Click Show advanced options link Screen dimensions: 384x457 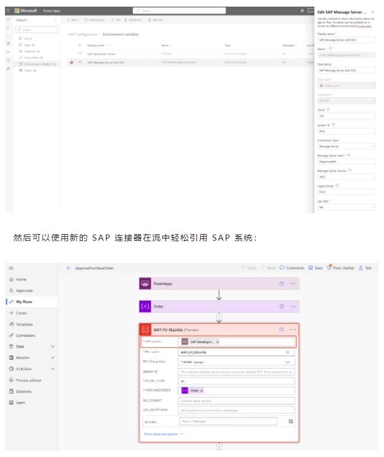click(x=163, y=434)
